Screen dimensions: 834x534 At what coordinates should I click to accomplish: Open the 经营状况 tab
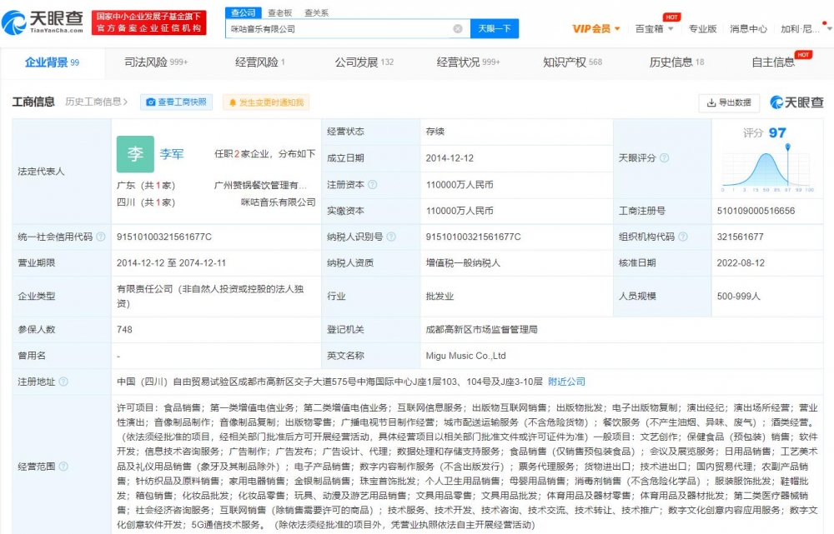tap(468, 62)
